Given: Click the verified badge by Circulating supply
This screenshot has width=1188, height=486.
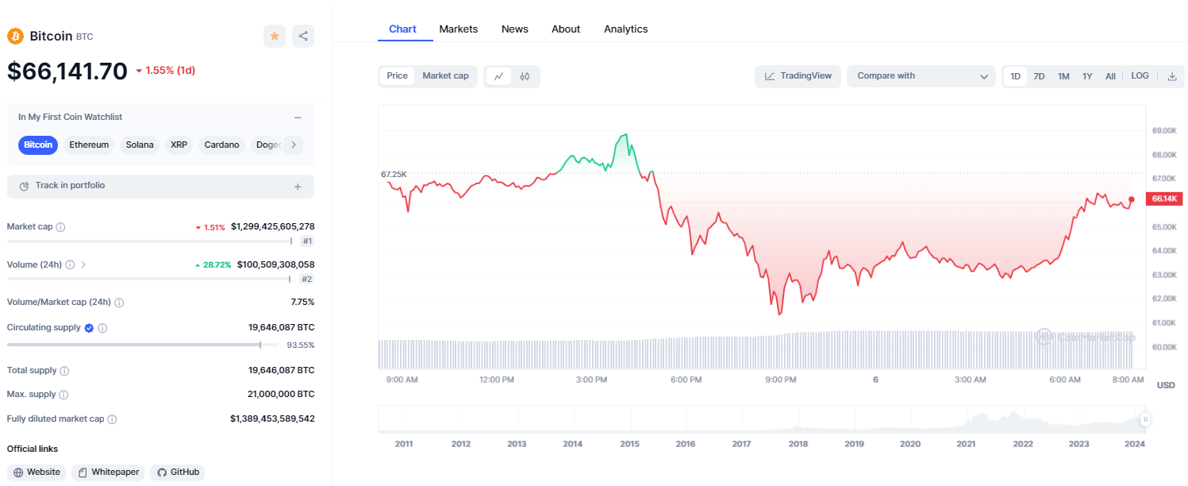Looking at the screenshot, I should (89, 328).
